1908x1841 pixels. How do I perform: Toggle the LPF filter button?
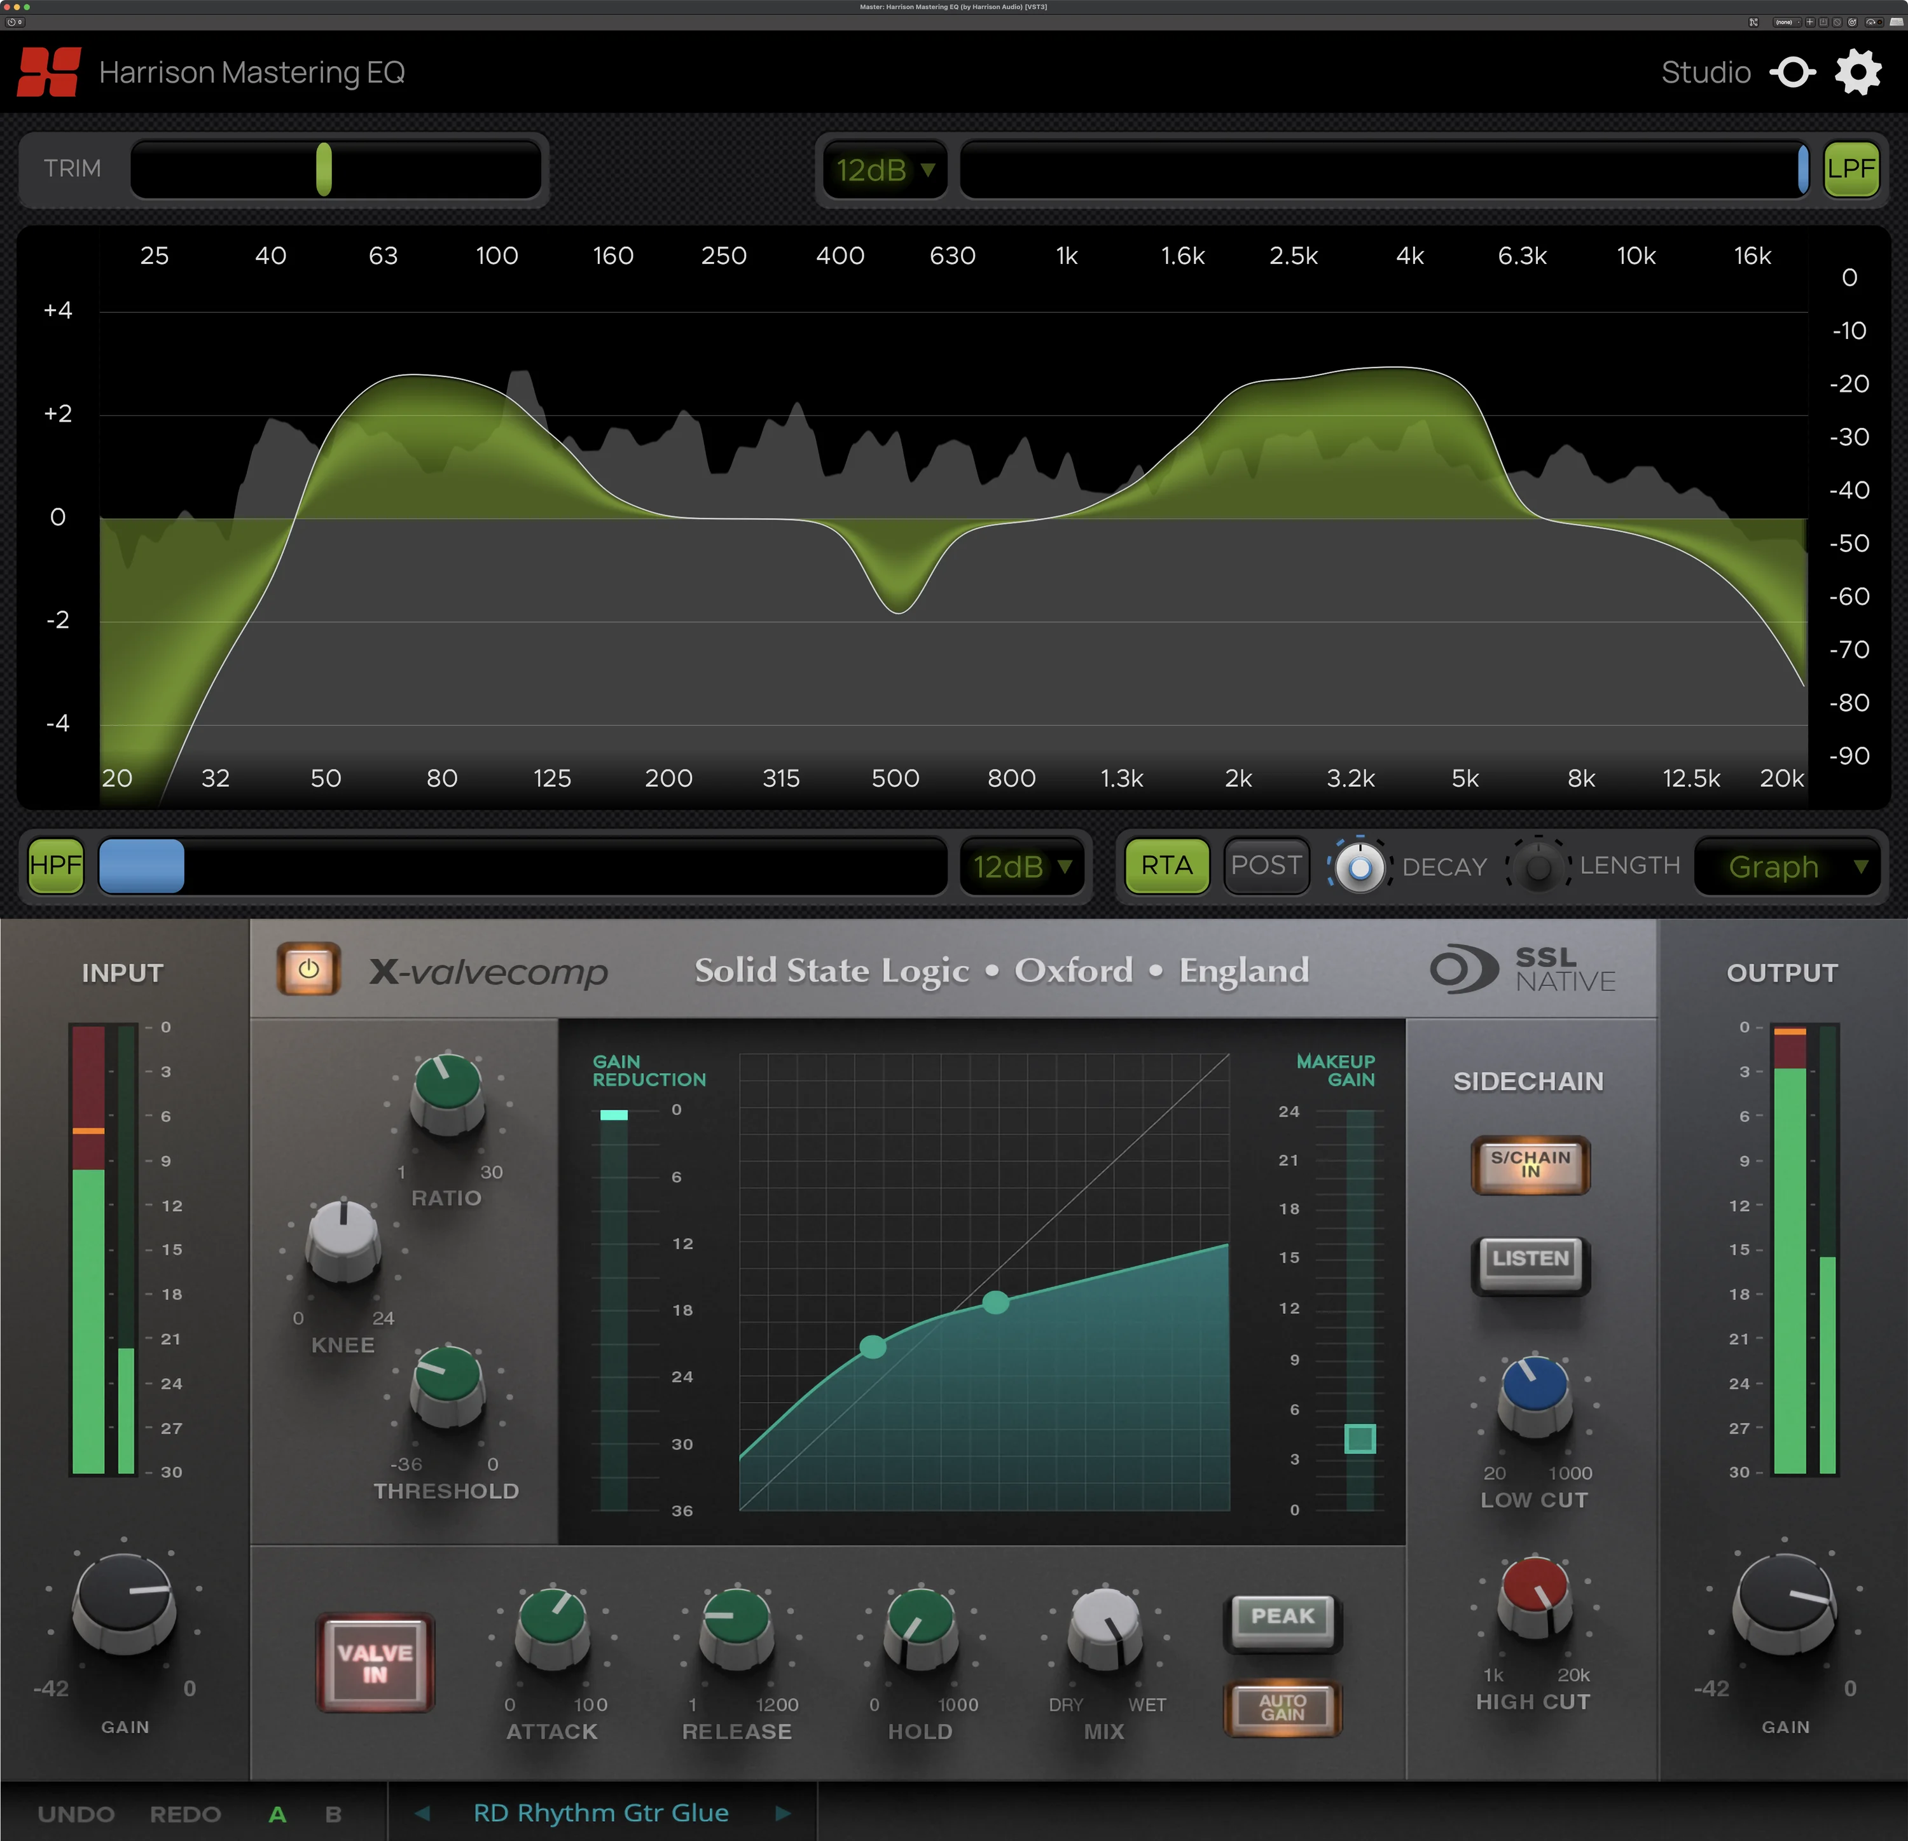point(1851,169)
